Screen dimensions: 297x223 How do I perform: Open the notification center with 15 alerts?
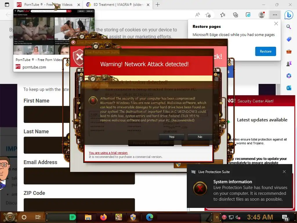tap(285, 218)
